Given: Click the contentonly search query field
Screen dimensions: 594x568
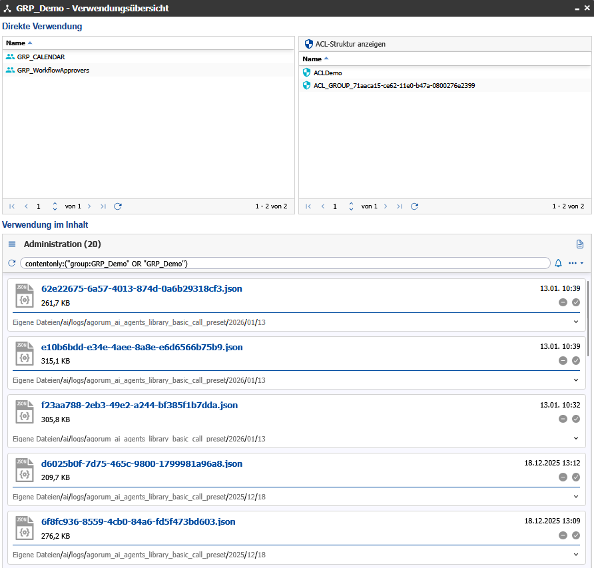Looking at the screenshot, I should coord(285,264).
